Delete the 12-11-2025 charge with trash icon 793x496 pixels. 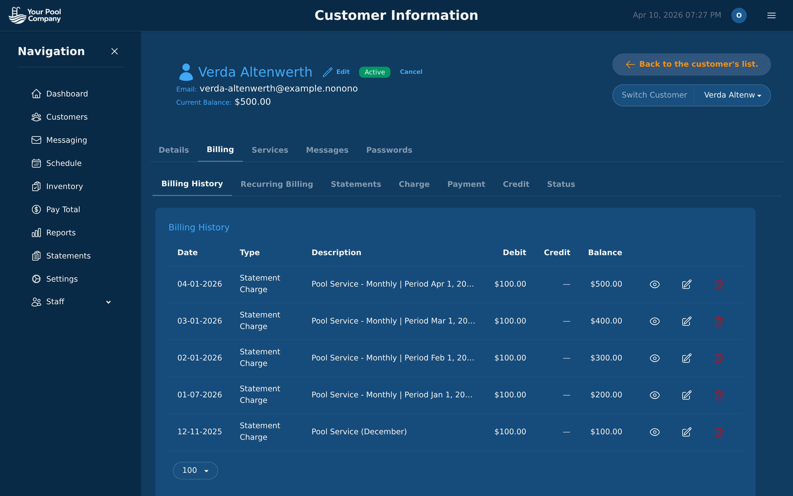pos(718,432)
